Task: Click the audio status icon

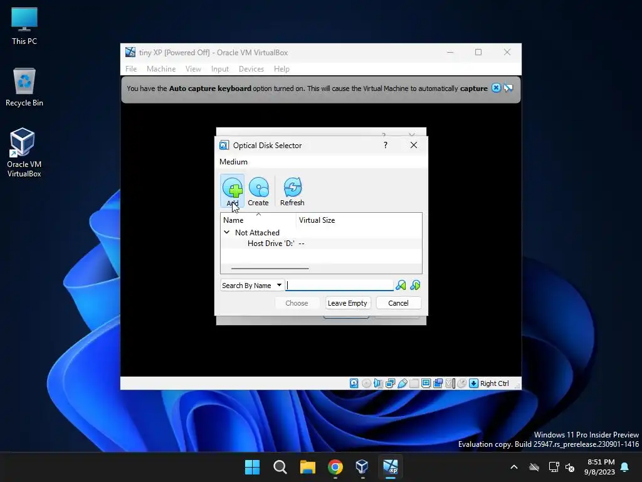Action: tap(378, 383)
